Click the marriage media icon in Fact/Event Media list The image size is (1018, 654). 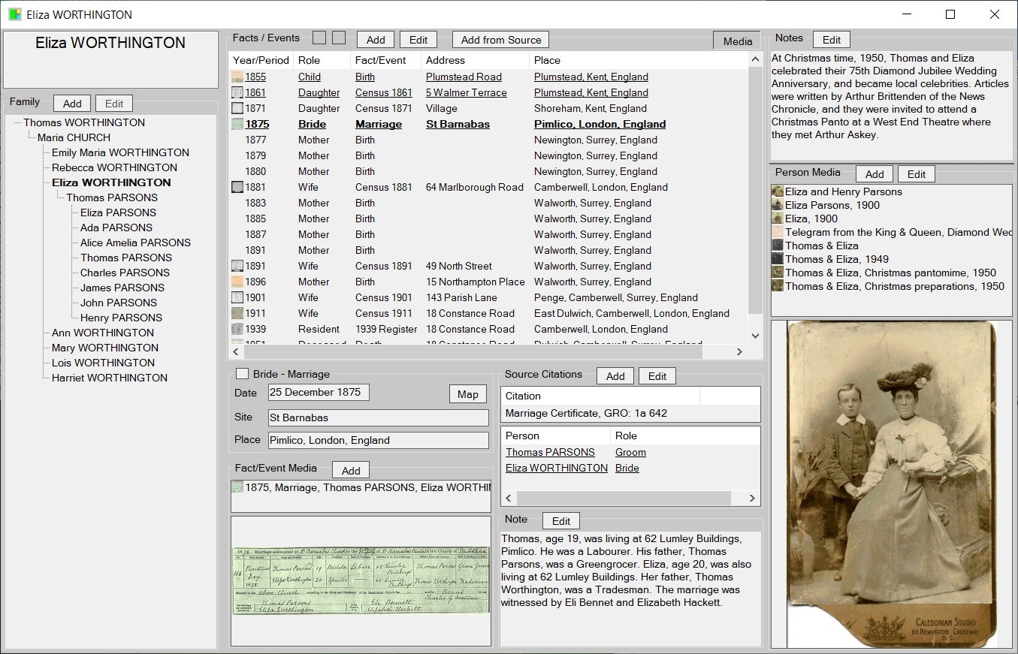(x=237, y=487)
